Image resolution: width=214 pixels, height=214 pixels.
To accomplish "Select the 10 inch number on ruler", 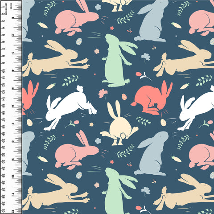I will point(13,177).
